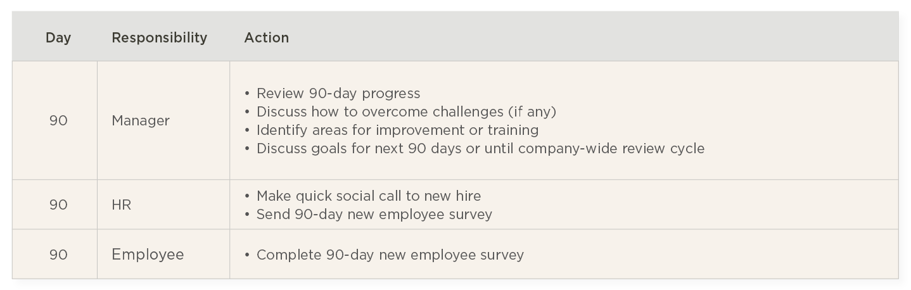Click the 90 day cell in Manager row
This screenshot has width=911, height=290.
pos(58,120)
